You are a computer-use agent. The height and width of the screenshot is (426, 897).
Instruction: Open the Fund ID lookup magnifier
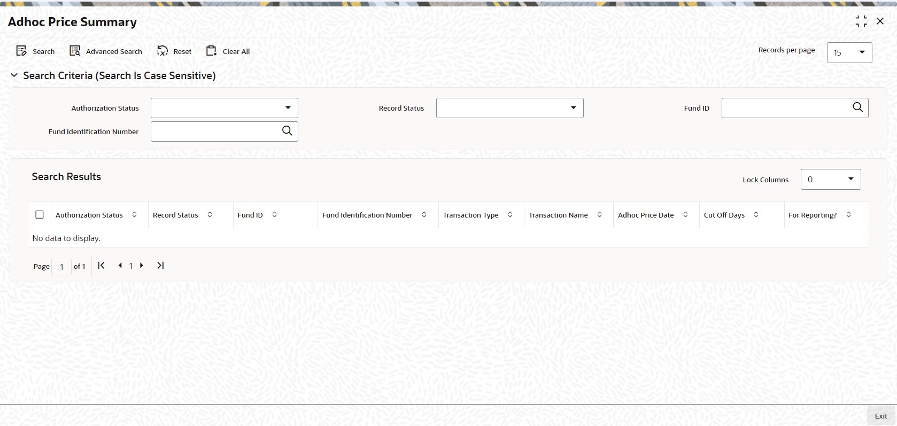(x=857, y=107)
